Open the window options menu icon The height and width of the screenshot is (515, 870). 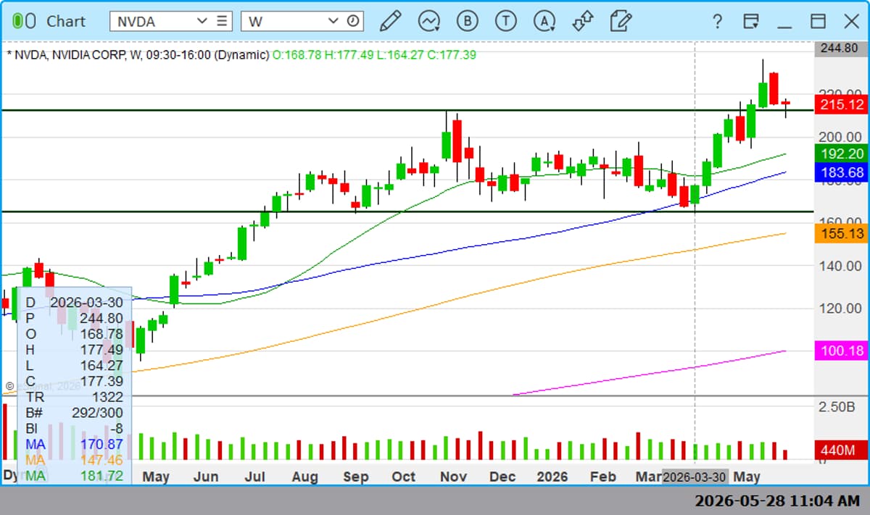[x=751, y=21]
